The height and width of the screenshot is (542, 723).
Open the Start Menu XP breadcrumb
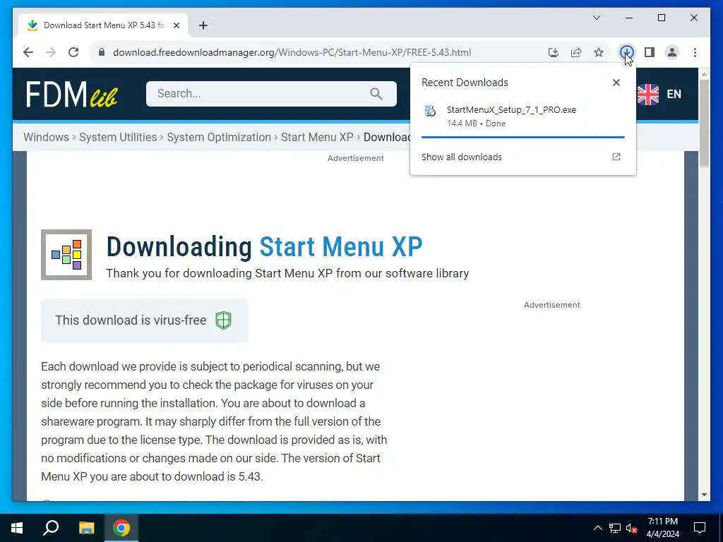coord(317,138)
